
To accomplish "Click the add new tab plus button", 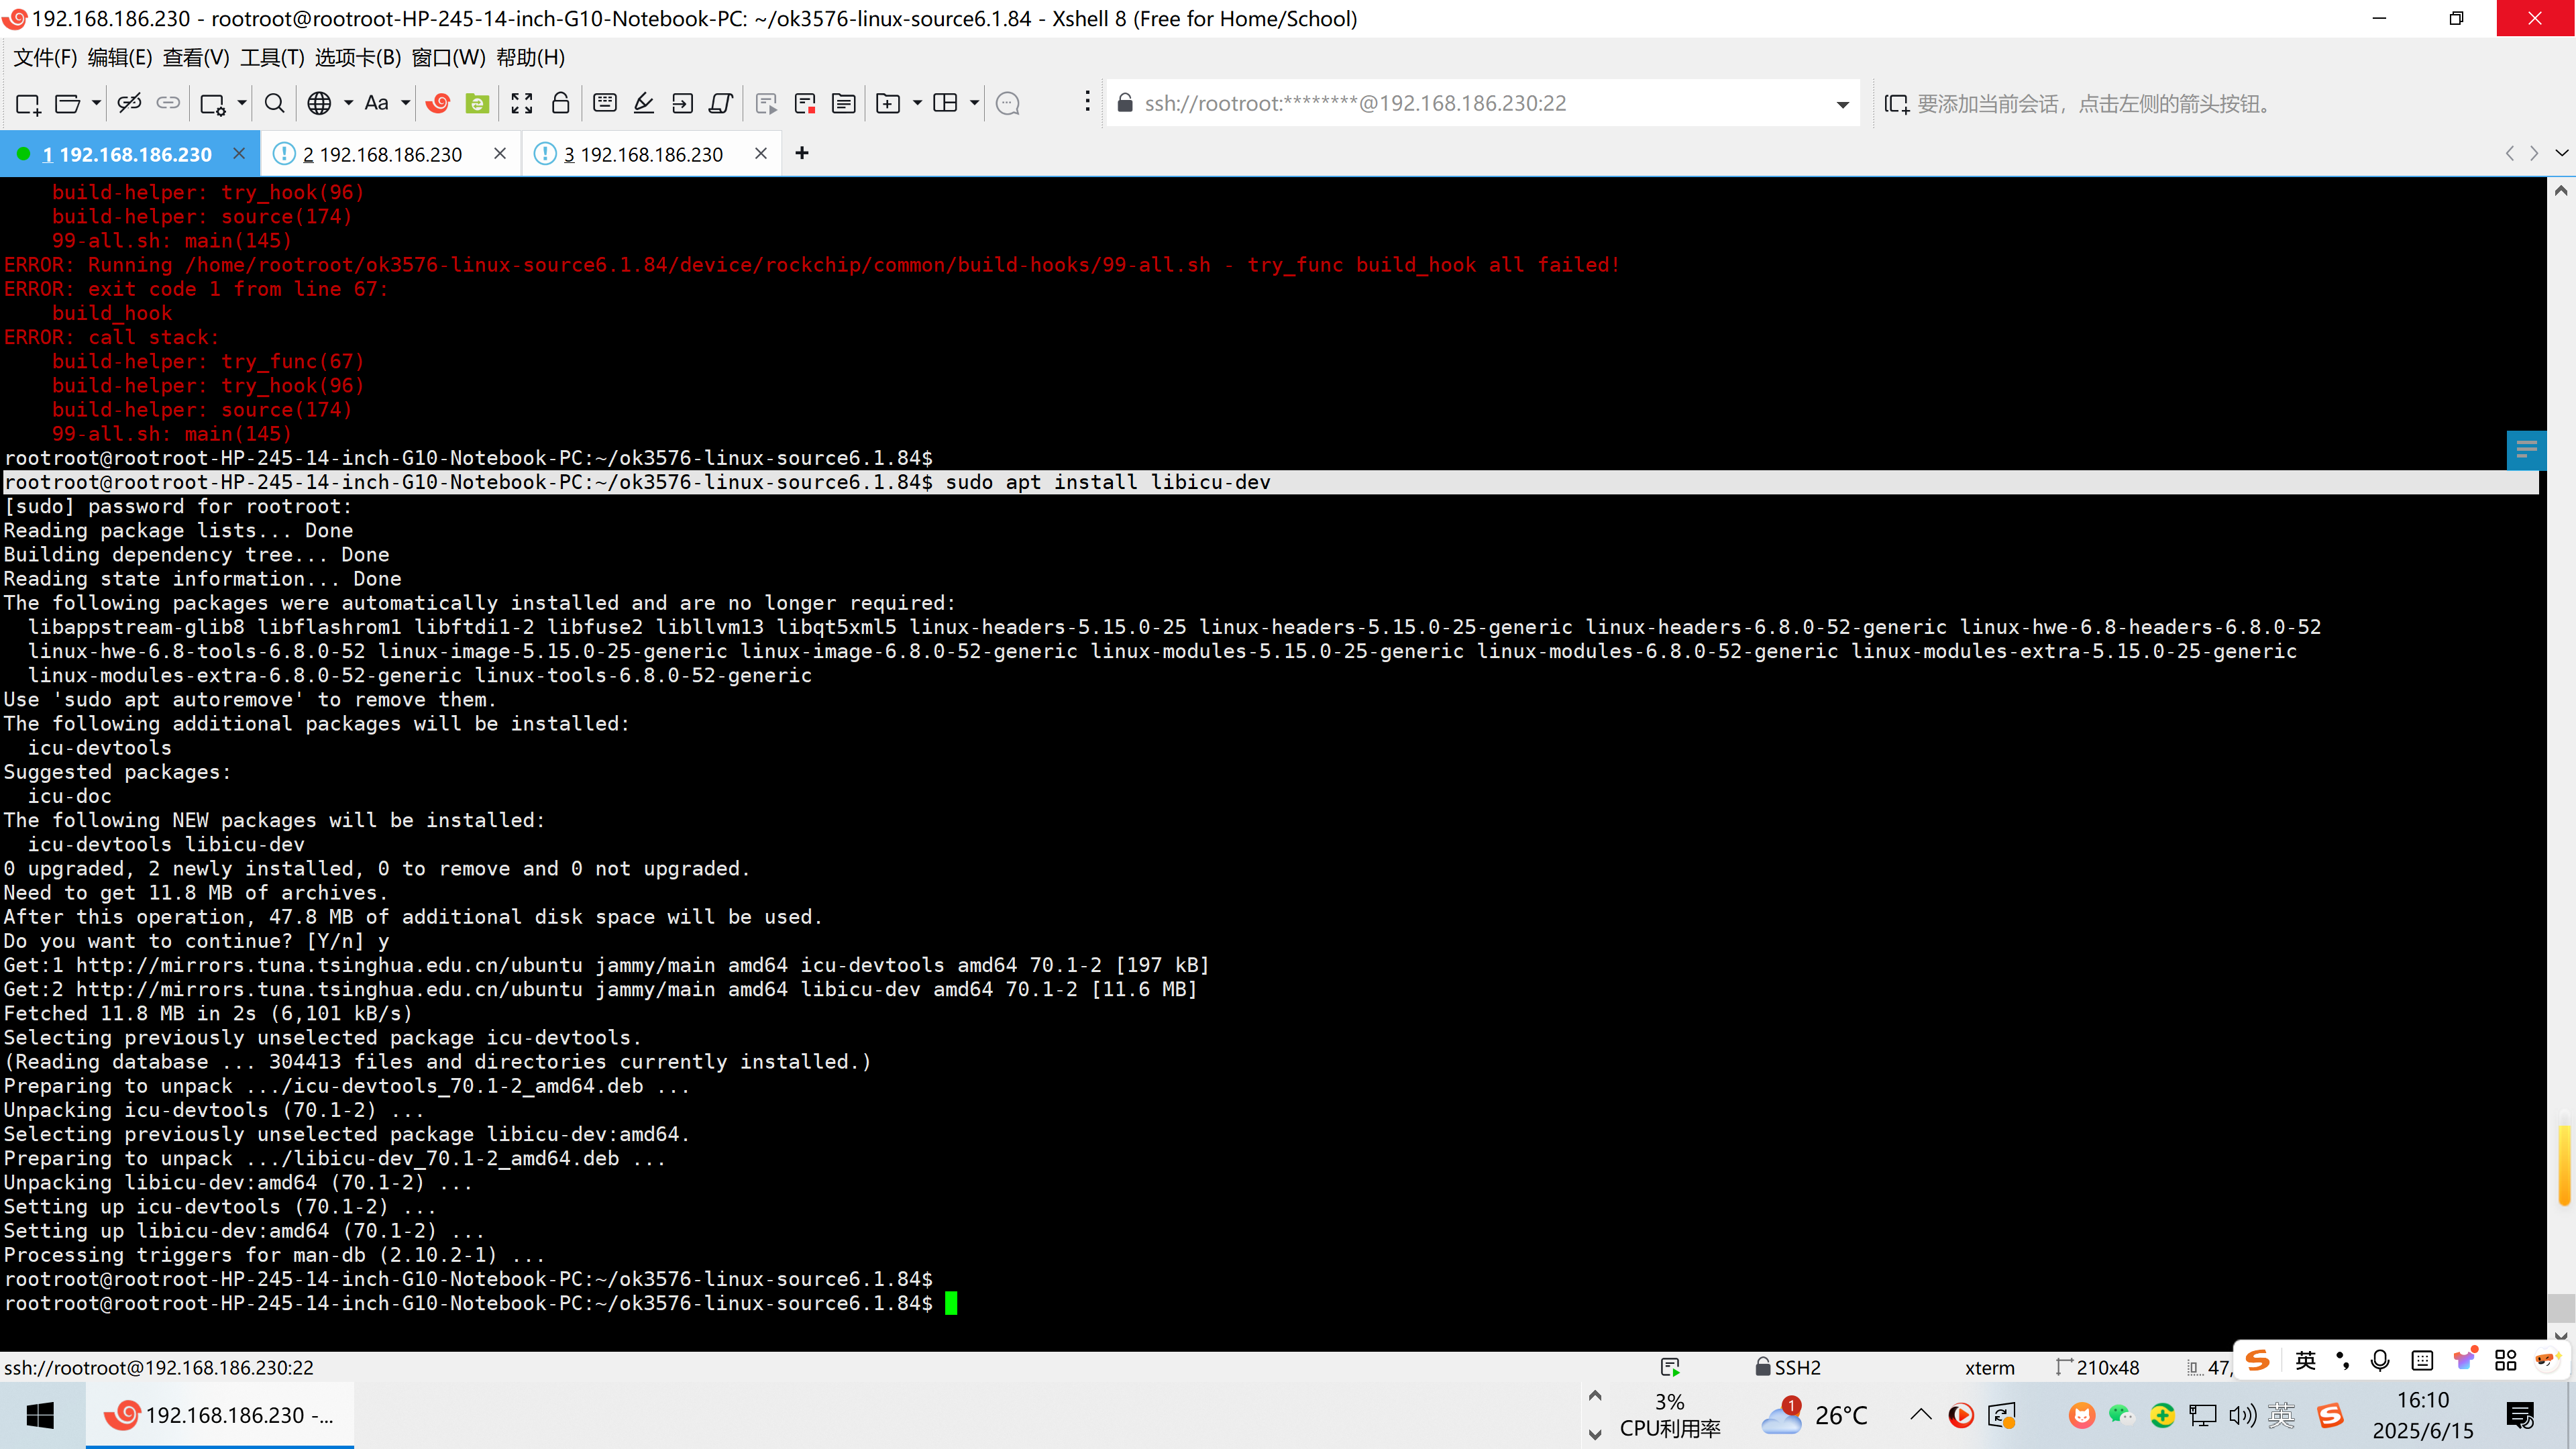I will pos(802,153).
